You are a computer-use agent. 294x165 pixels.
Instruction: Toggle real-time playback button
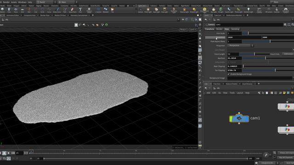tap(9, 159)
